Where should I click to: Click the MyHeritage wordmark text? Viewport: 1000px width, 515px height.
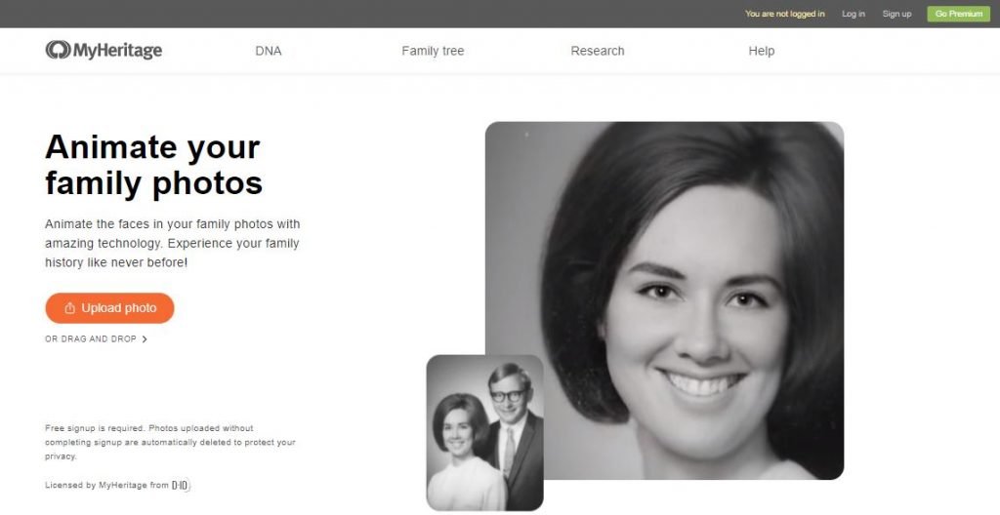click(117, 51)
